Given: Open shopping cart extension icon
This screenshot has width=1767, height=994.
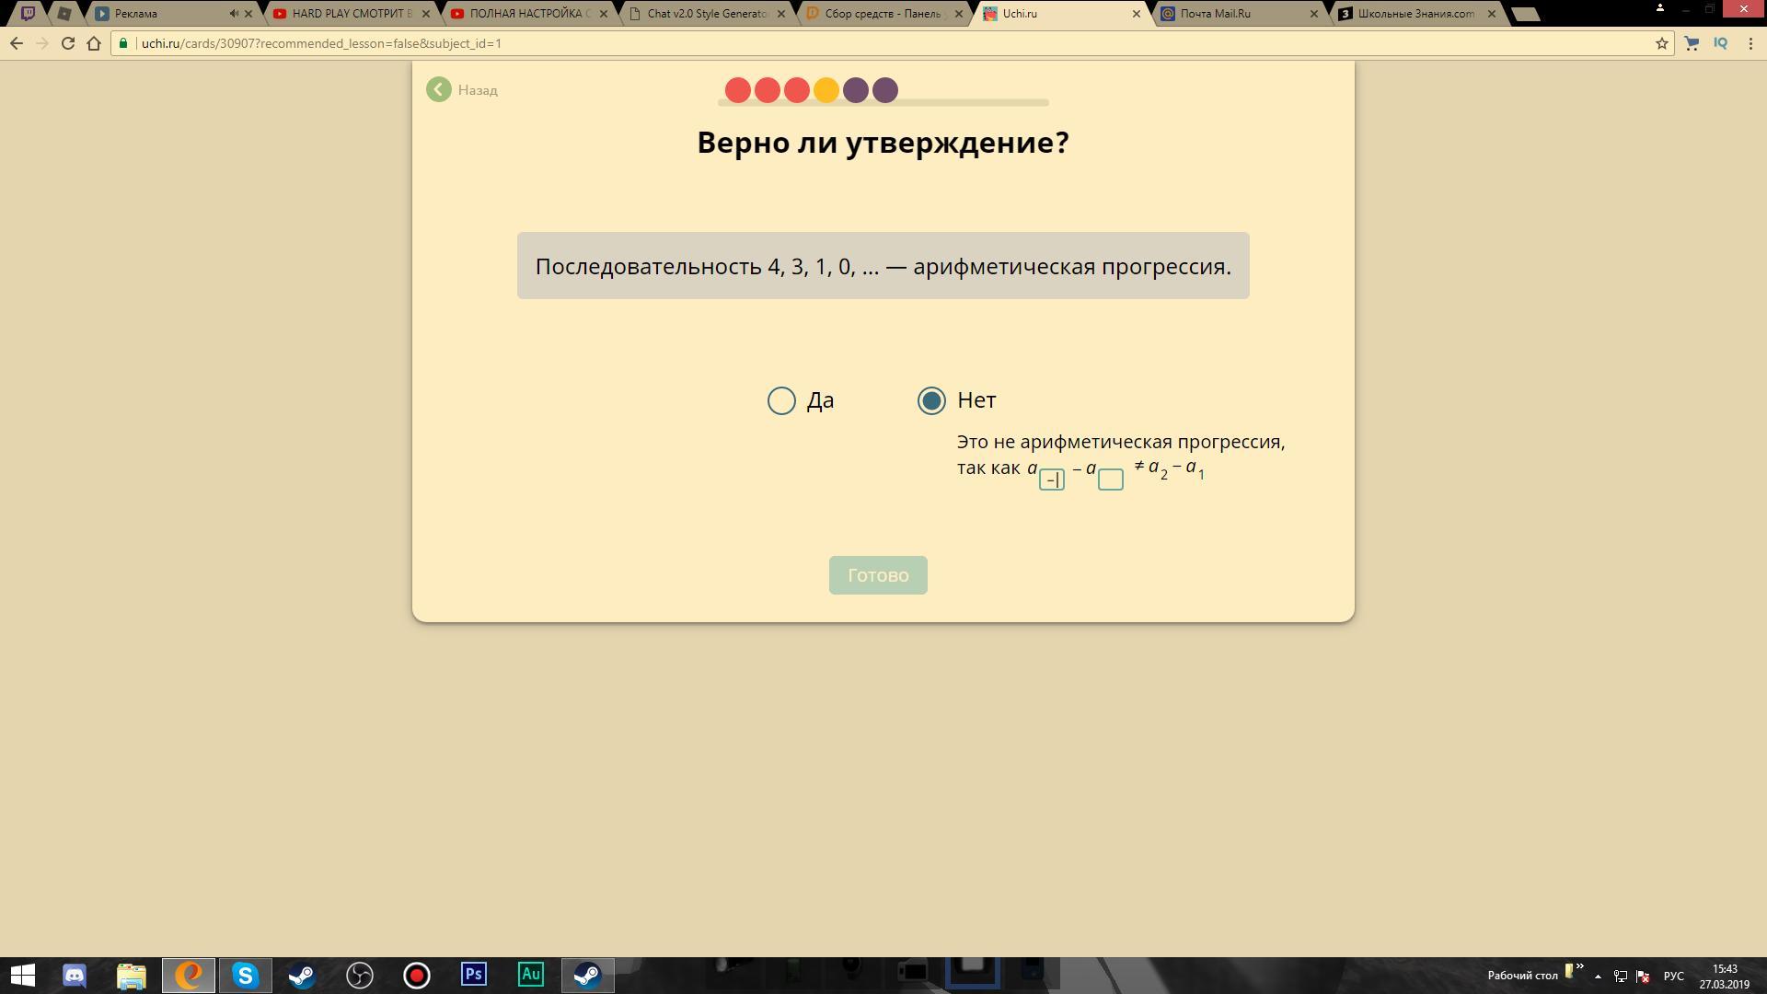Looking at the screenshot, I should (x=1692, y=43).
